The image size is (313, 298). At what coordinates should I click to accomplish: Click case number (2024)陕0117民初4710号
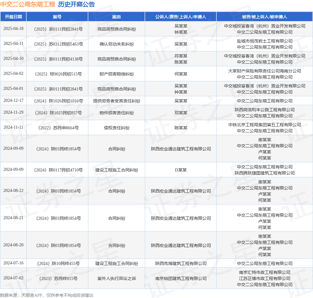pyautogui.click(x=58, y=170)
